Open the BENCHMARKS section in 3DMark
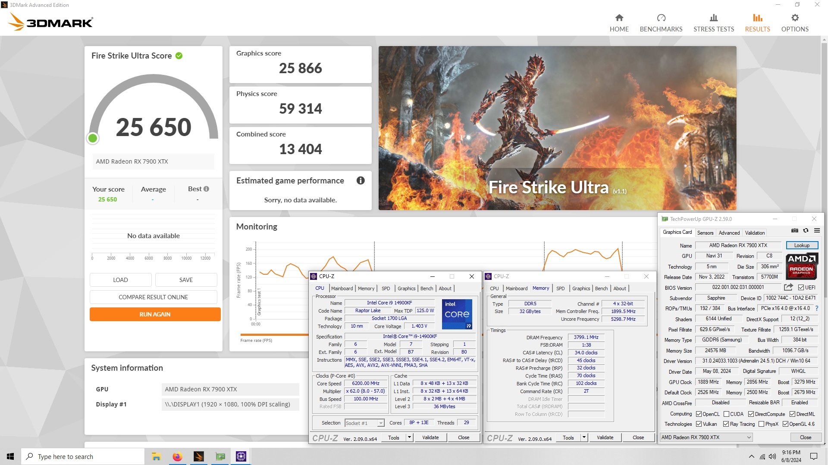The width and height of the screenshot is (828, 465). (x=661, y=23)
